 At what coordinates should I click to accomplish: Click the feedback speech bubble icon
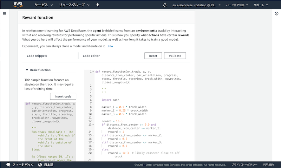coord(8,164)
